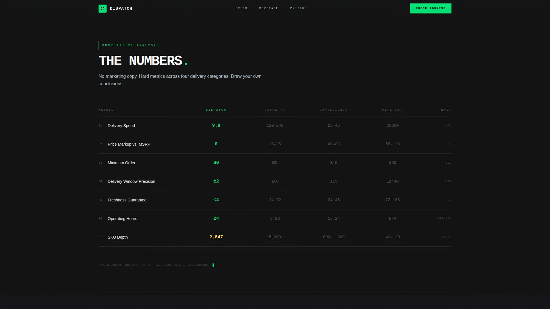550x309 pixels.
Task: Click the ITEMS unit label
Action: coord(446,237)
